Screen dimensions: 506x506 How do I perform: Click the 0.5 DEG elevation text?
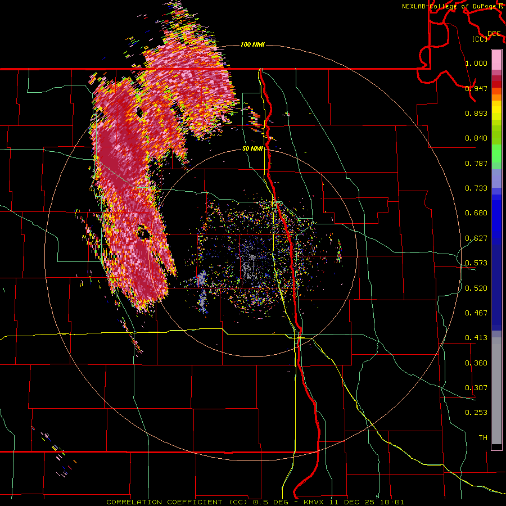(270, 502)
